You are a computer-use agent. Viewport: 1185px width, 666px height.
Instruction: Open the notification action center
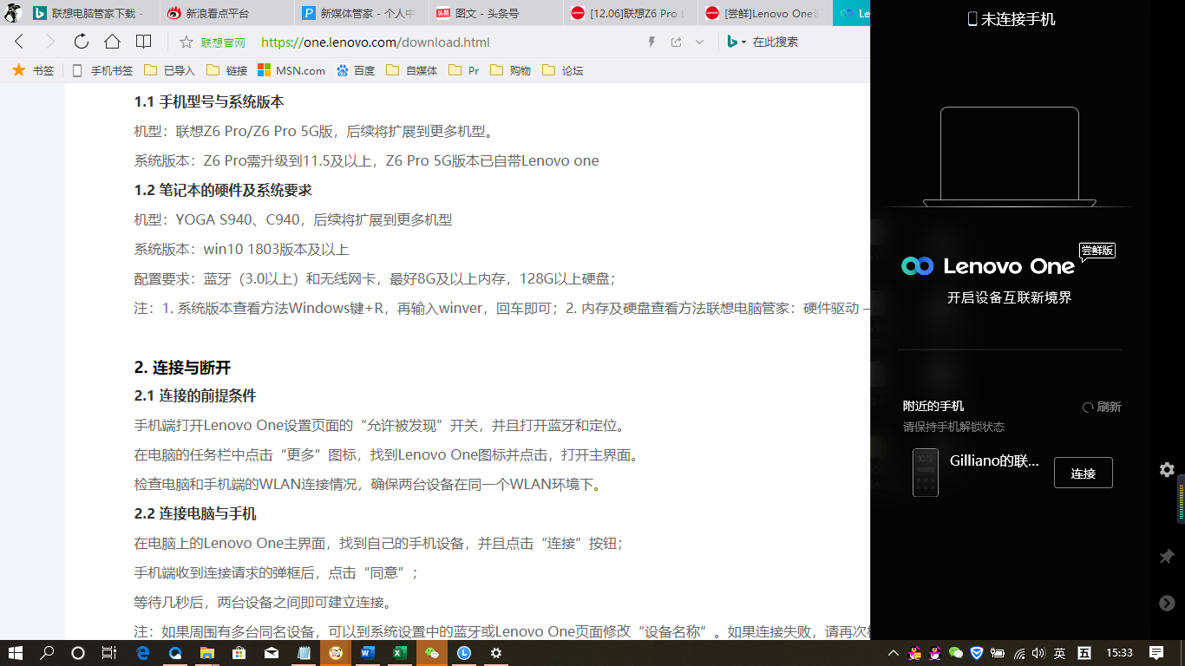pyautogui.click(x=1156, y=653)
